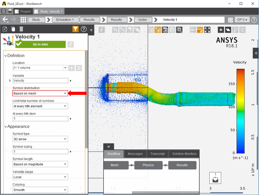Go to Vector breadcrumb
Viewport: 259px width, 195px height.
coord(143,20)
